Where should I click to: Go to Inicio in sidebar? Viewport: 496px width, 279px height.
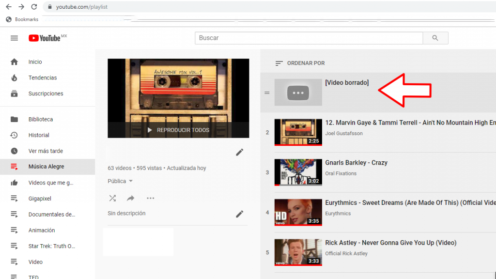coord(35,62)
